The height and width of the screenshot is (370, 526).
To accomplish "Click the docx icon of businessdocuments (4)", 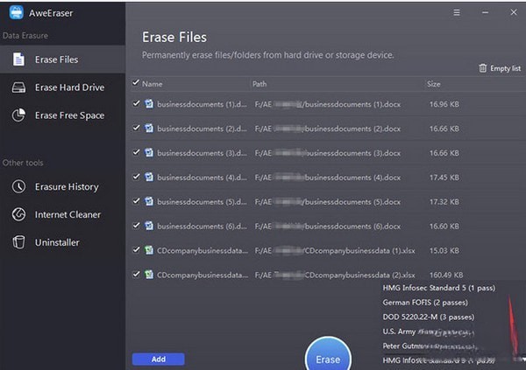I will pyautogui.click(x=149, y=178).
